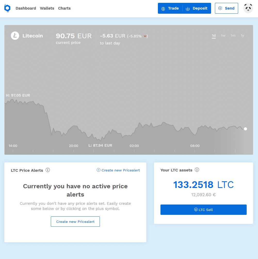Switch chart range to 1w

click(223, 36)
